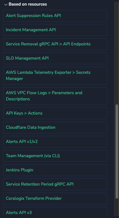Screen dimensions: 119x218
Task: Open Service Retention Period gRPC API link
Action: click(55, 184)
